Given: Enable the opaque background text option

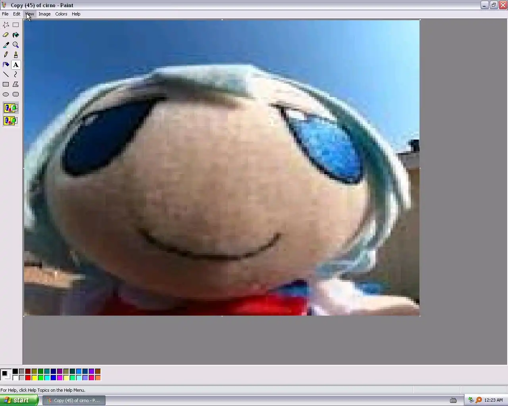Looking at the screenshot, I should (x=11, y=108).
